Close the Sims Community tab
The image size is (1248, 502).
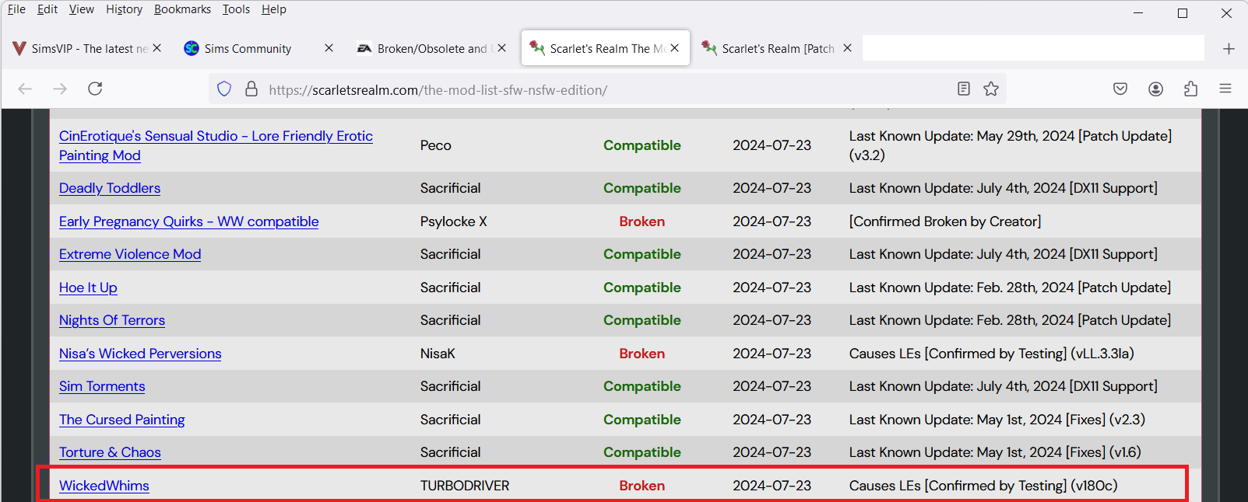click(329, 48)
